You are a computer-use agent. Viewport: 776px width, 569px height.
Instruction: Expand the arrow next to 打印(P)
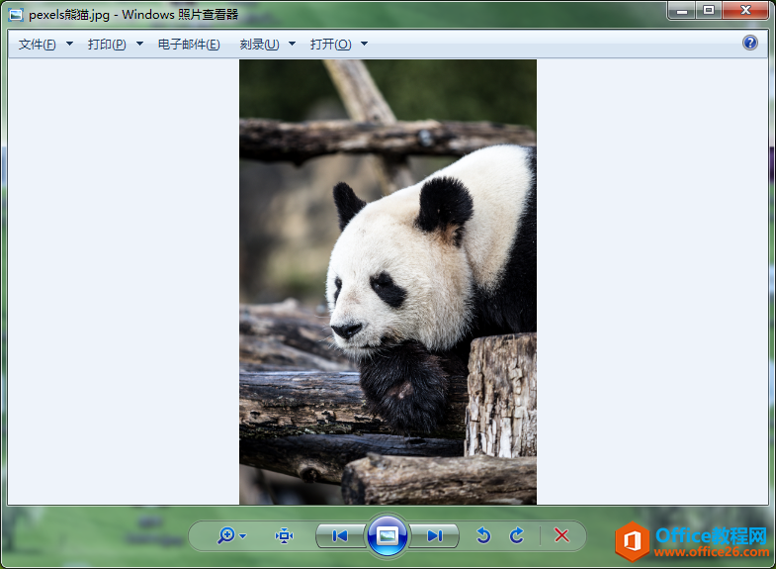[140, 45]
